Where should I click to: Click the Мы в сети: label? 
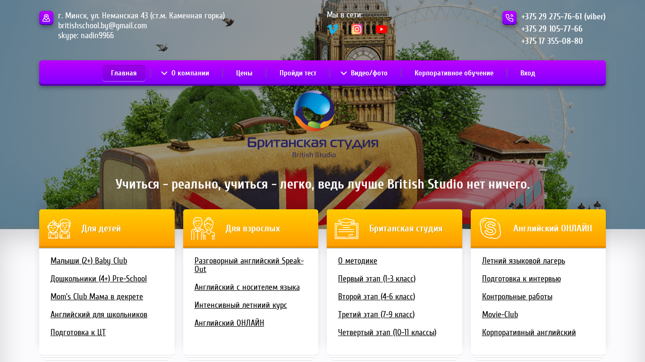pos(345,15)
